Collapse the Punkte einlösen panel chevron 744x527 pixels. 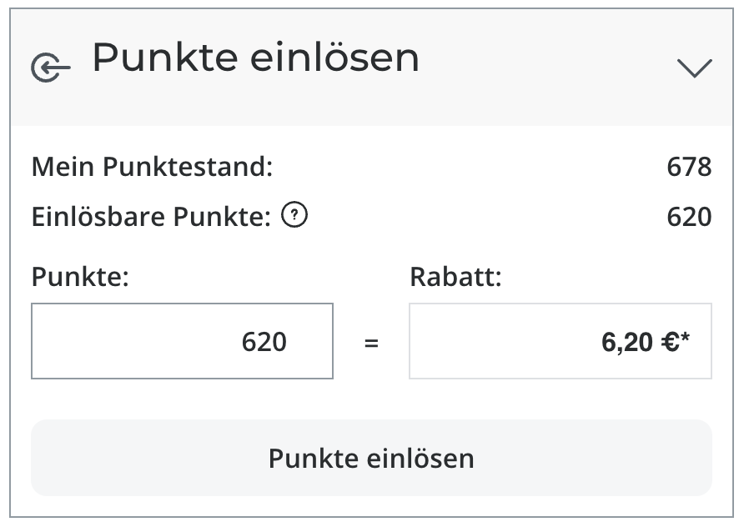[694, 68]
